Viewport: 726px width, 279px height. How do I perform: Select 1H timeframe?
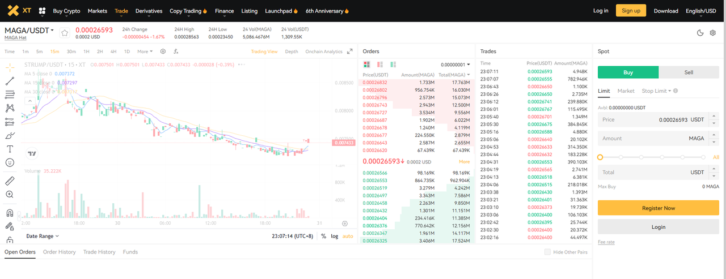(x=87, y=51)
